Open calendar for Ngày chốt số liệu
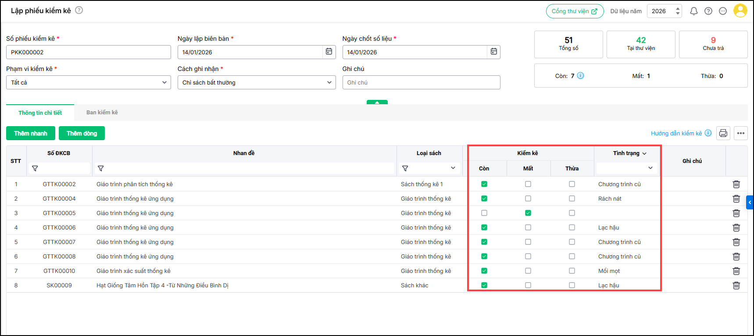754x336 pixels. (x=493, y=52)
